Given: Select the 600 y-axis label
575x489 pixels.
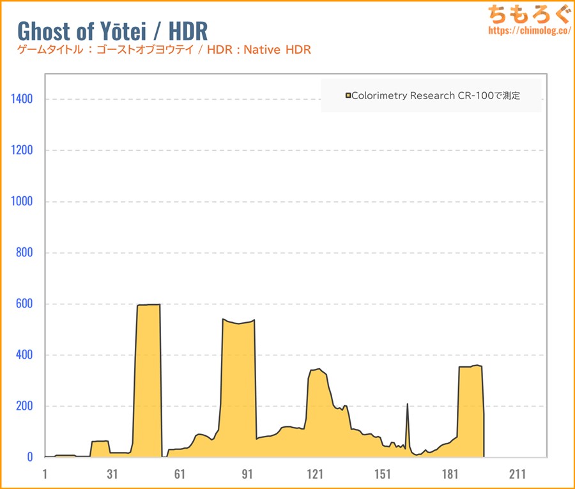Looking at the screenshot, I should 24,304.
